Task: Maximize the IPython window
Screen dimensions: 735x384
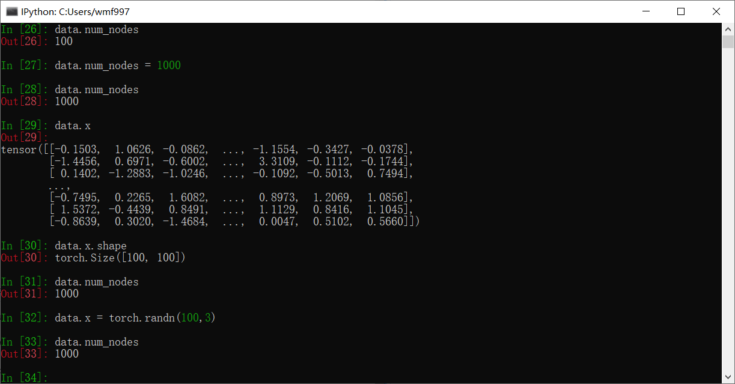Action: pos(681,11)
